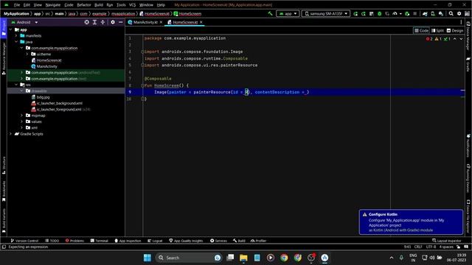Toggle the Resource Manager sidebar button

tap(4, 59)
